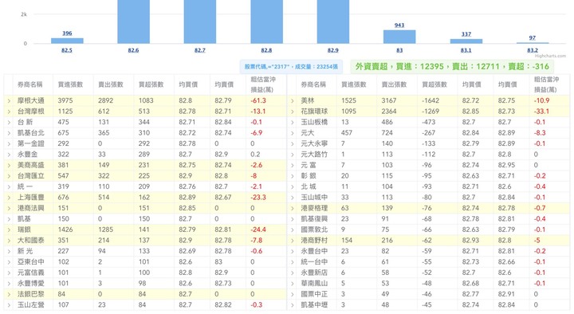Image resolution: width=574 pixels, height=314 pixels.
Task: Select the 83.2 axis label
Action: (x=533, y=50)
